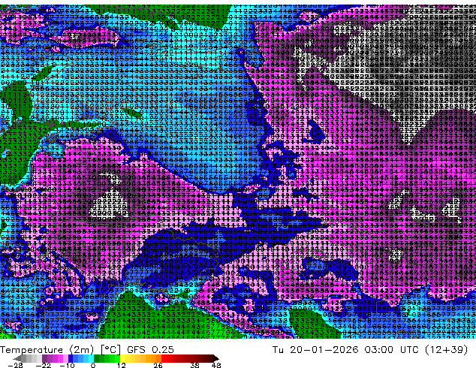The height and width of the screenshot is (368, 476).
Task: Click the '12' legend value
Action: coord(122,365)
